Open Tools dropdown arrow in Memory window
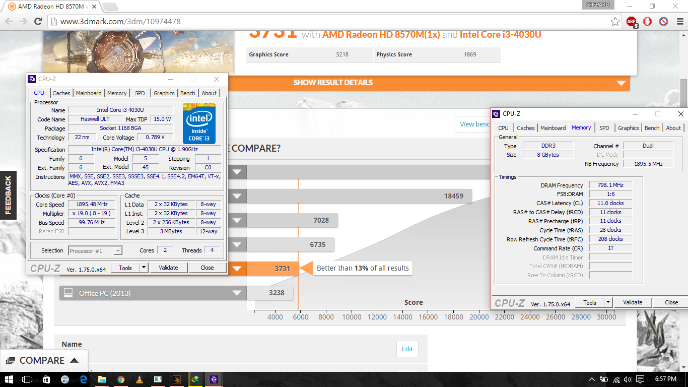This screenshot has height=387, width=688. tap(608, 302)
